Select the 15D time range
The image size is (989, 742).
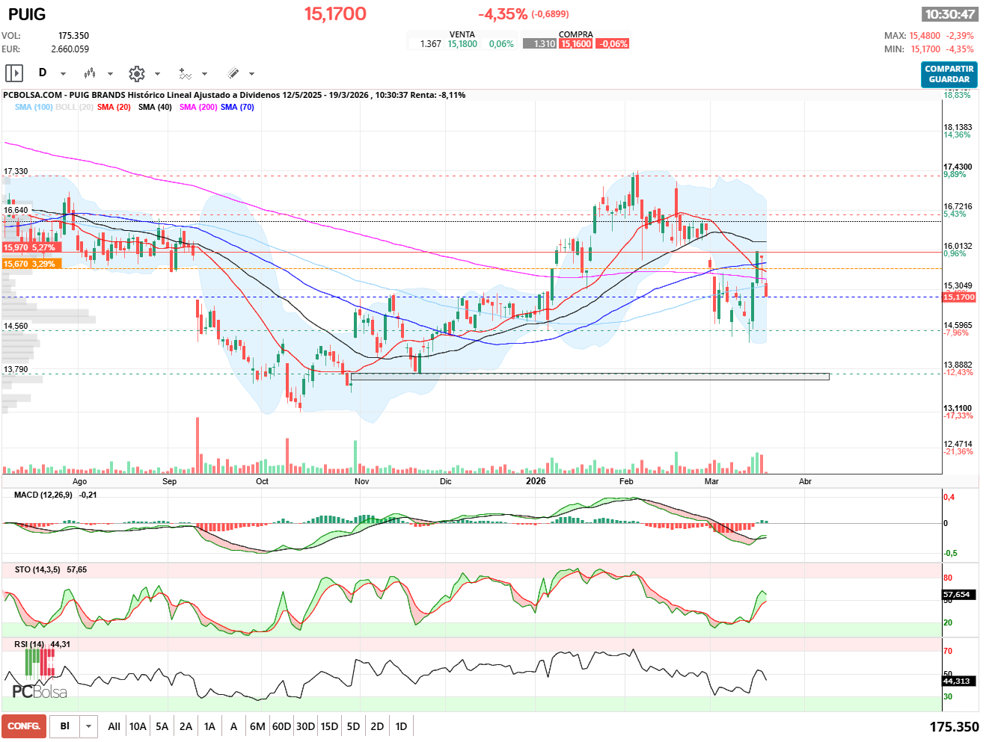point(329,726)
